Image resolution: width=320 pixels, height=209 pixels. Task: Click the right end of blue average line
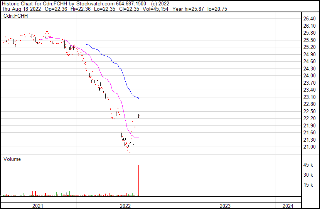[x=139, y=99]
